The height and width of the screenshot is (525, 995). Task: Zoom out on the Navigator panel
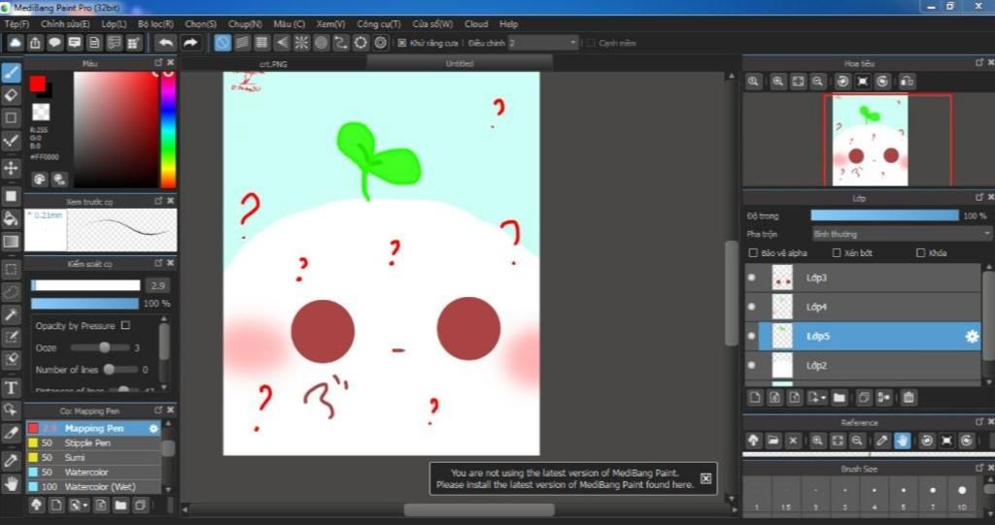[x=818, y=82]
